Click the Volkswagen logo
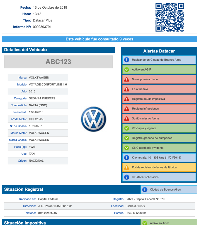 pos(94,119)
